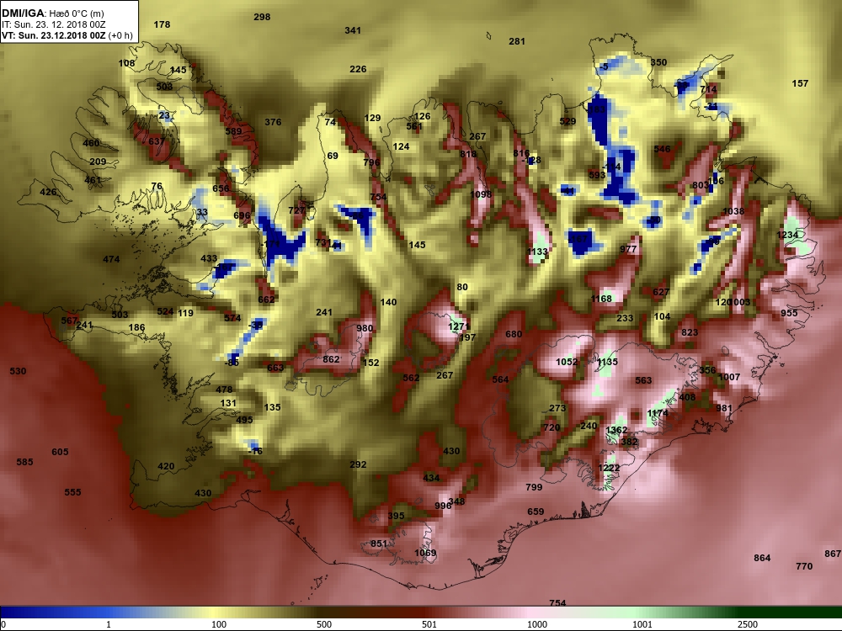Click the map value '474'
842x631 pixels.
tap(111, 259)
